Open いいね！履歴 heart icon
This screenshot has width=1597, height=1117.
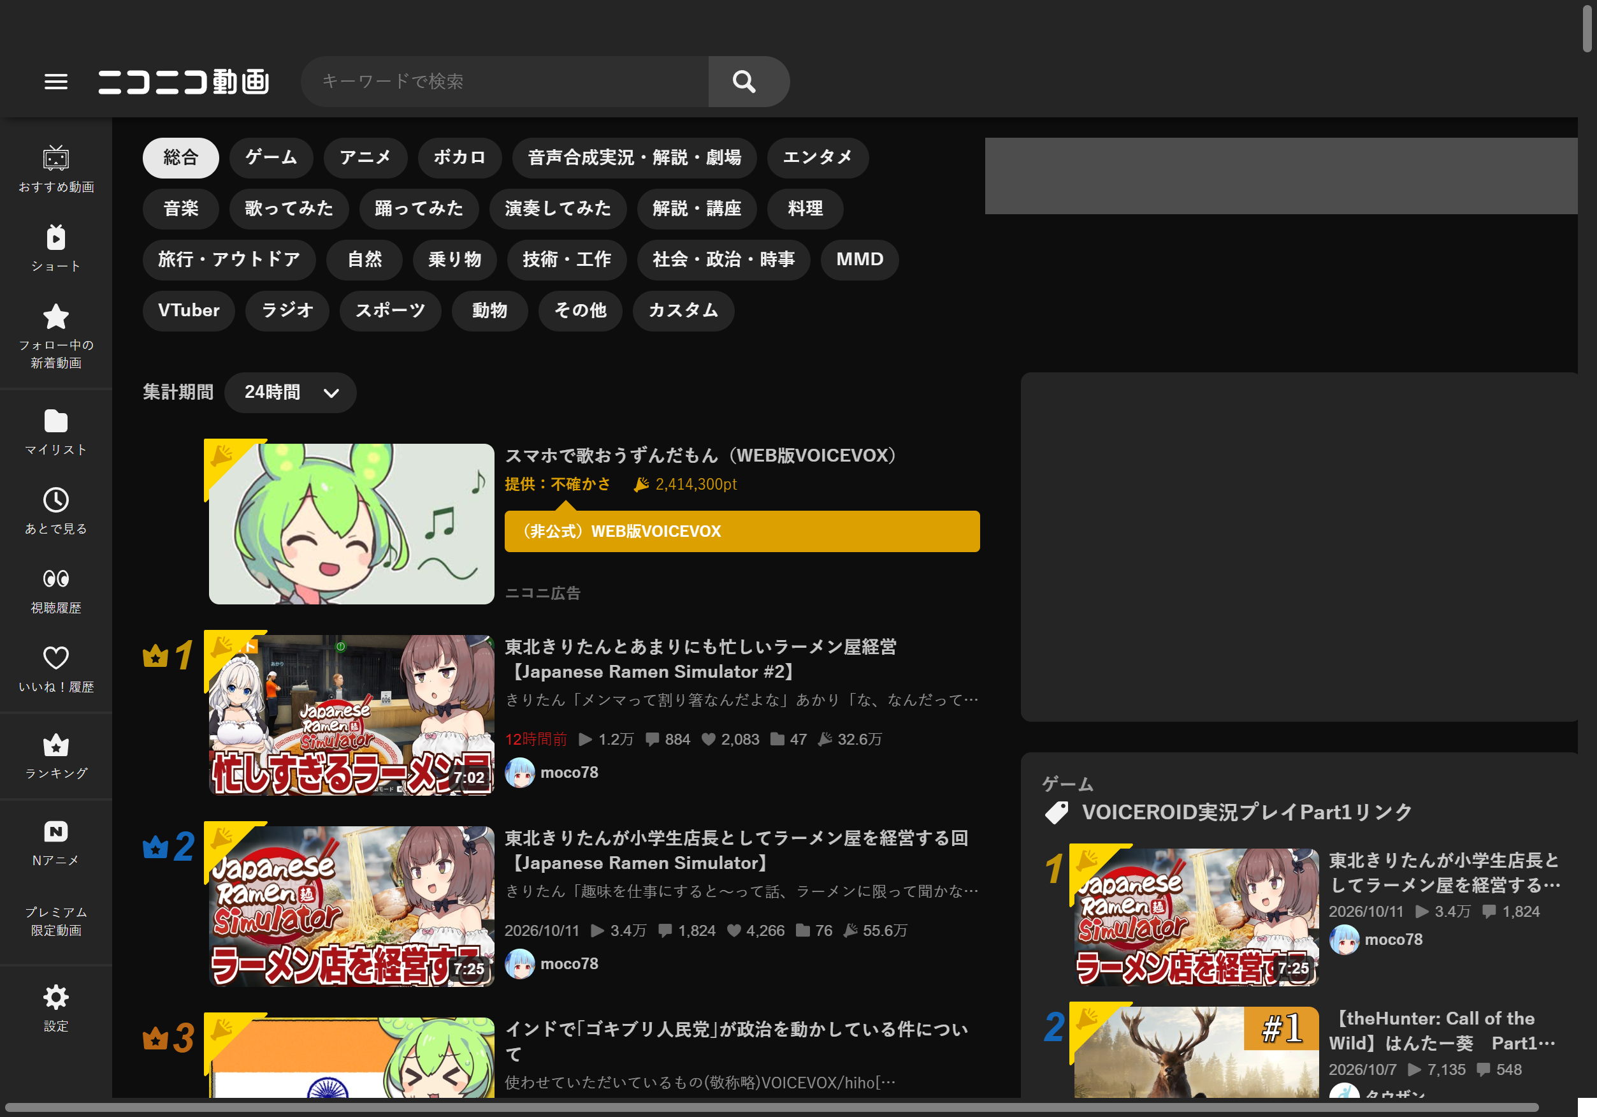[55, 658]
